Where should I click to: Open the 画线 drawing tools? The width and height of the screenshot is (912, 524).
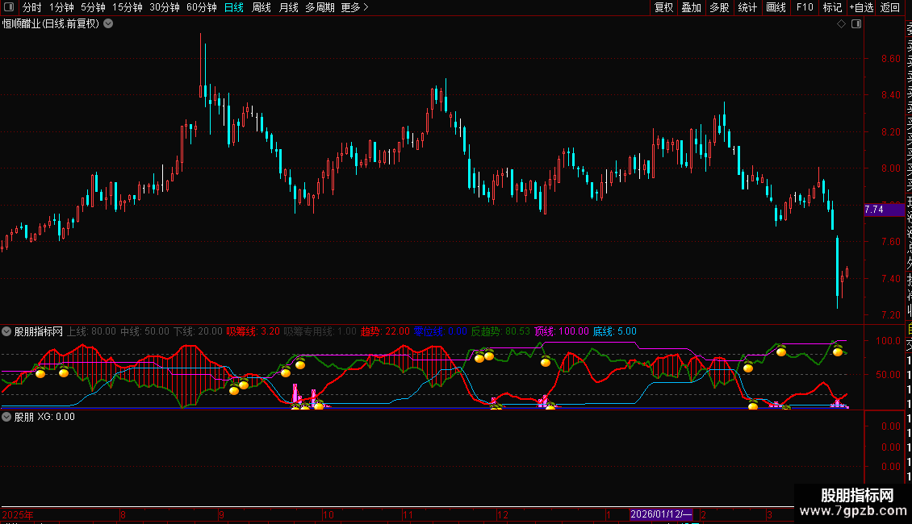(776, 7)
